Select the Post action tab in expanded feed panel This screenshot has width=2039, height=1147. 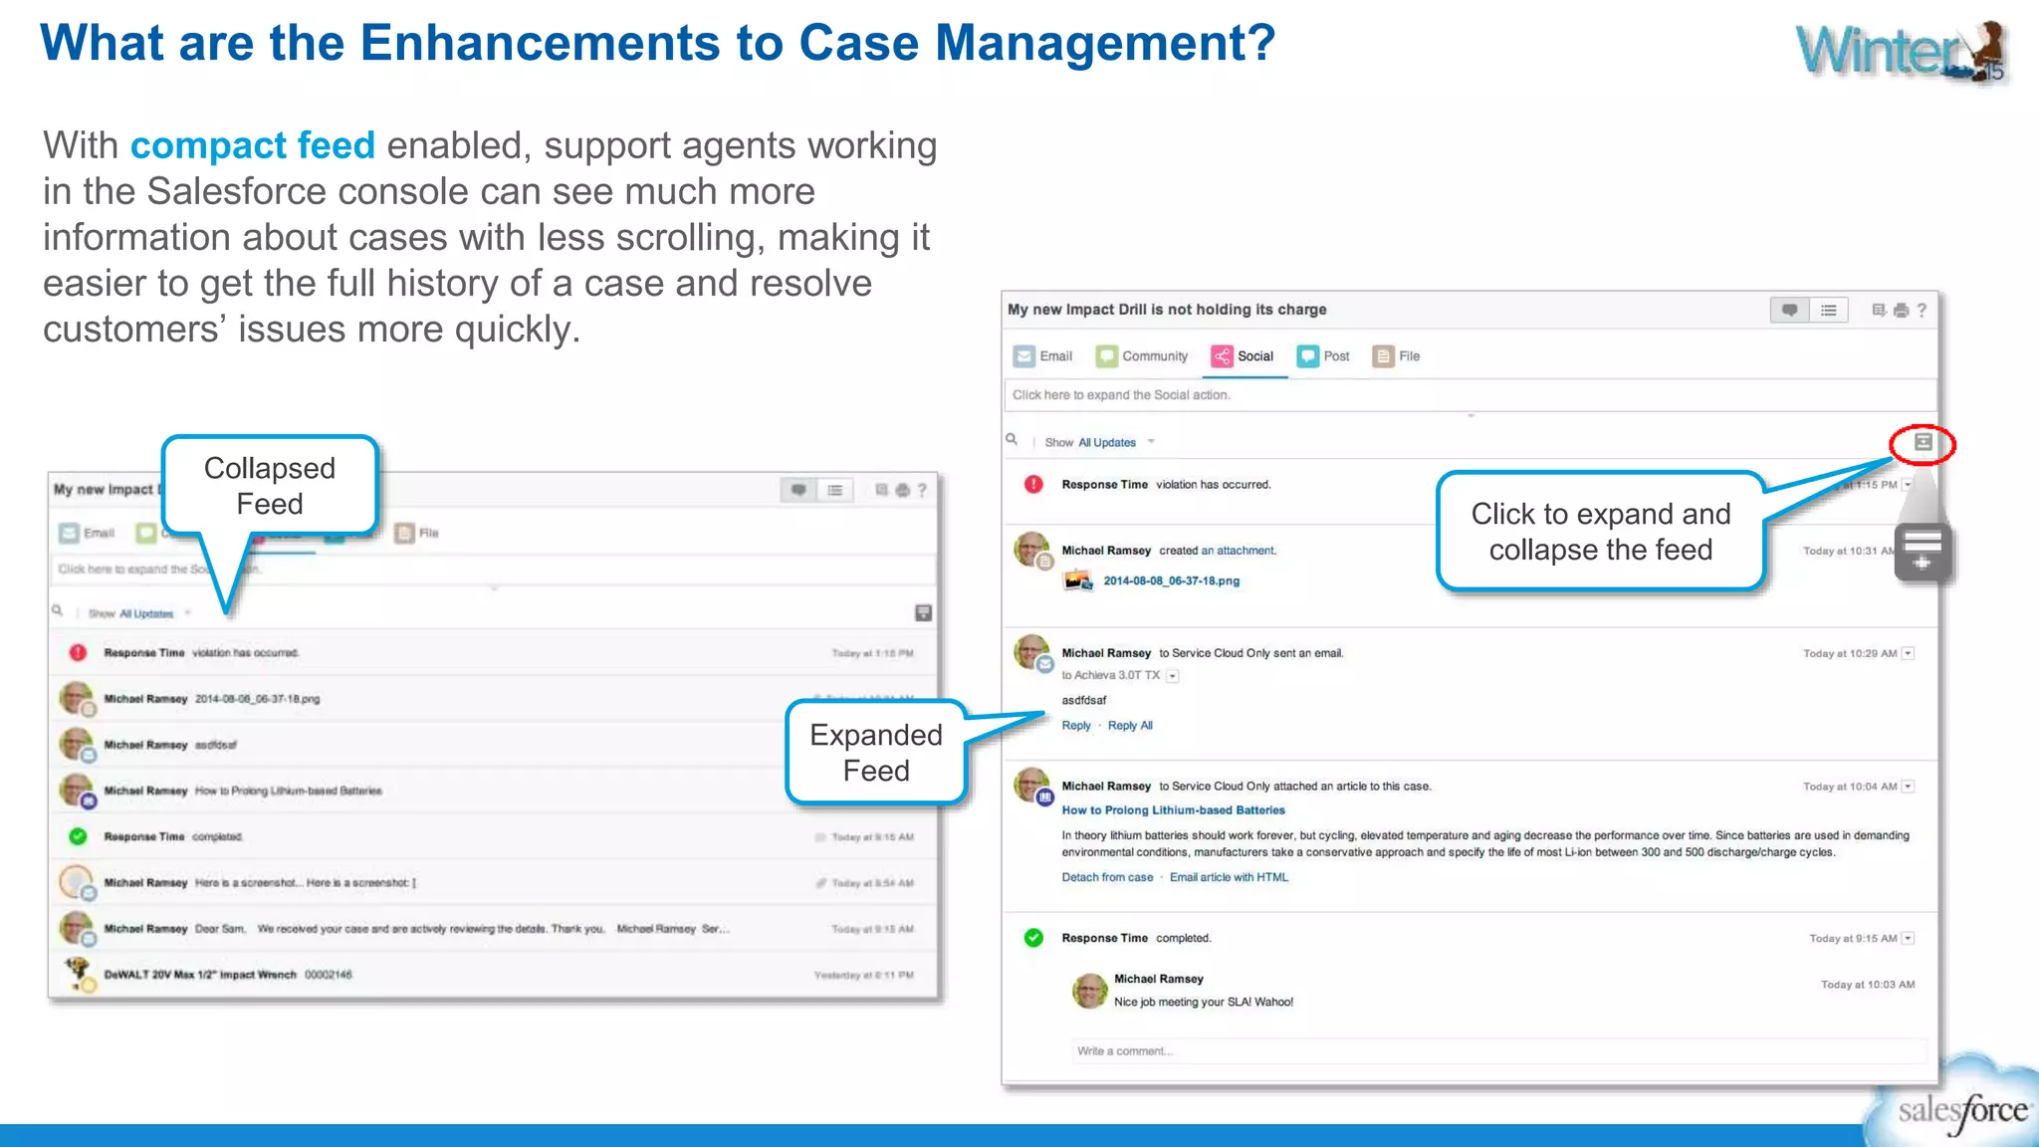coord(1323,356)
